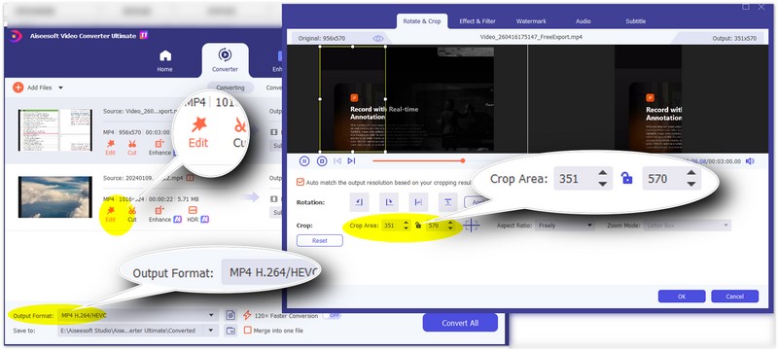Switch to the Rotate & Crop tab
This screenshot has width=778, height=350.
coord(422,21)
